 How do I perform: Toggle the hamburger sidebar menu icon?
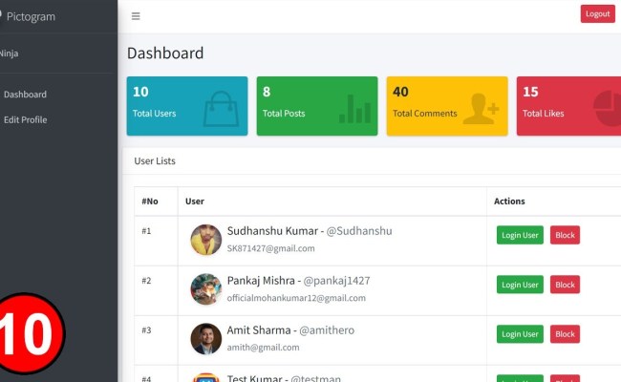pyautogui.click(x=136, y=16)
